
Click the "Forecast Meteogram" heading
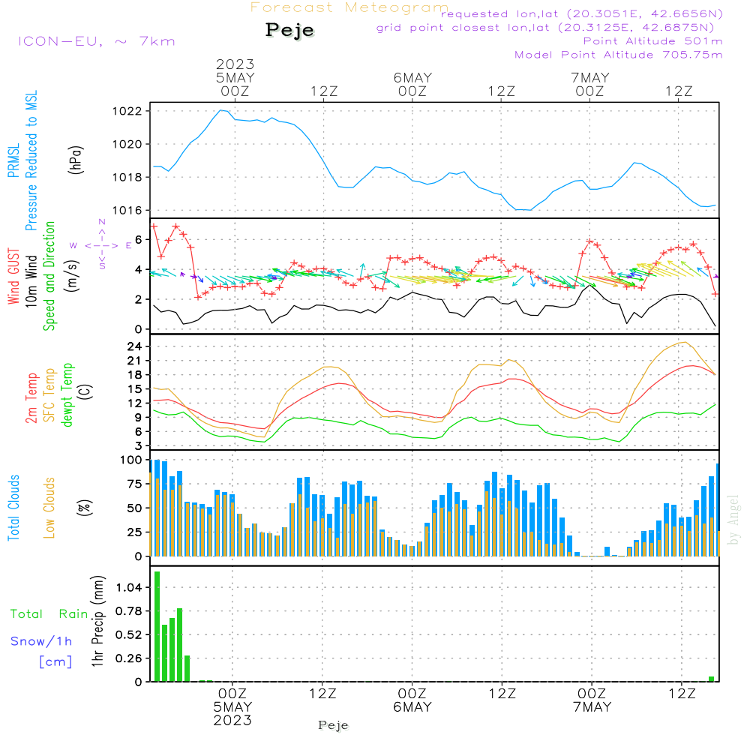tap(349, 7)
